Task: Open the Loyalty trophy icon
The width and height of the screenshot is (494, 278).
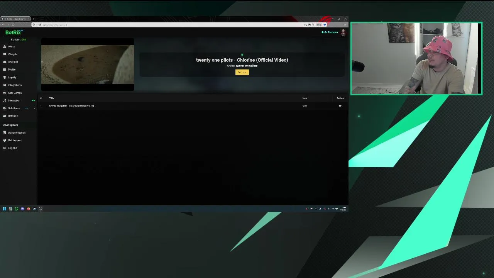Action: [5, 77]
